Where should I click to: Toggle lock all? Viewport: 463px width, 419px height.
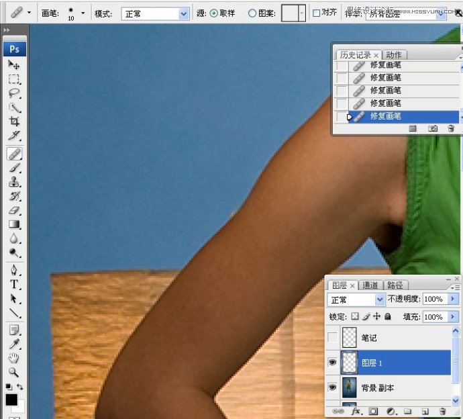click(388, 316)
